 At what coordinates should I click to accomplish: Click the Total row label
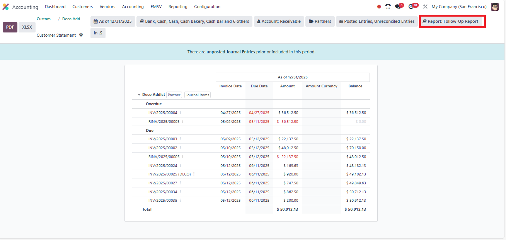(x=147, y=209)
